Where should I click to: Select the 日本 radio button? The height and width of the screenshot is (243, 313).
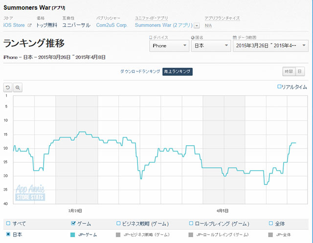tap(8, 234)
